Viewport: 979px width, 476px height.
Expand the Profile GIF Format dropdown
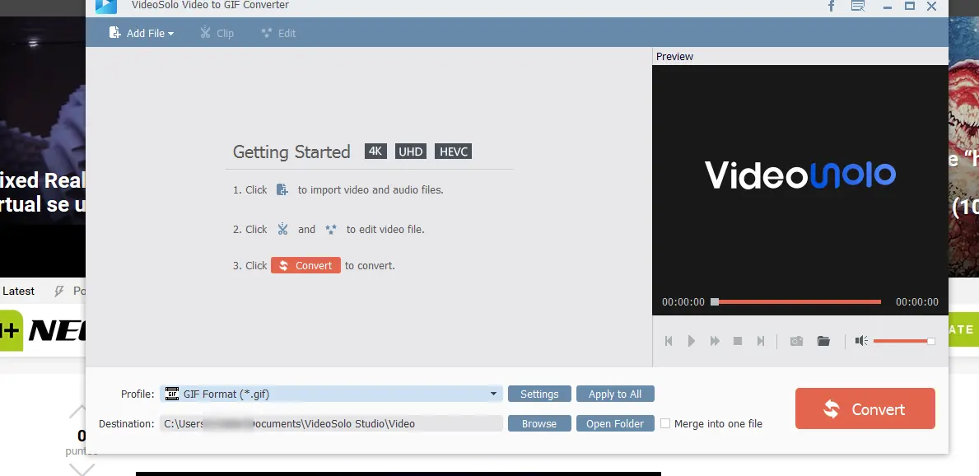point(493,394)
